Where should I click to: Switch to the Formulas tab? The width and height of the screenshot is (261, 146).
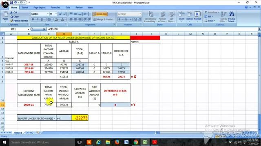click(55, 7)
